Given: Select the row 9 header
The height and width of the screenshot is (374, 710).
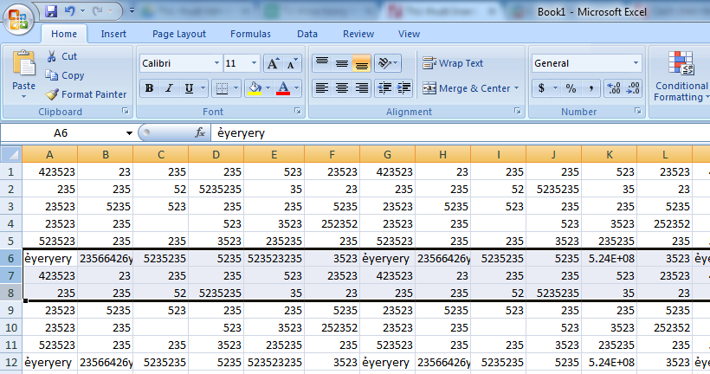Looking at the screenshot, I should click(x=11, y=309).
